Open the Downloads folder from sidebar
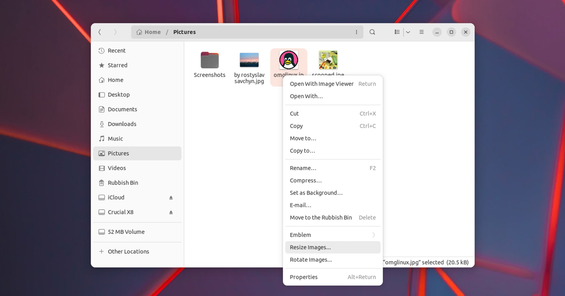 [x=122, y=124]
